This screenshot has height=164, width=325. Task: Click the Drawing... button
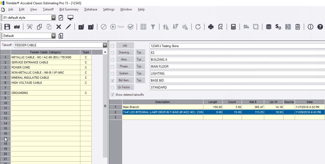[x=125, y=52]
